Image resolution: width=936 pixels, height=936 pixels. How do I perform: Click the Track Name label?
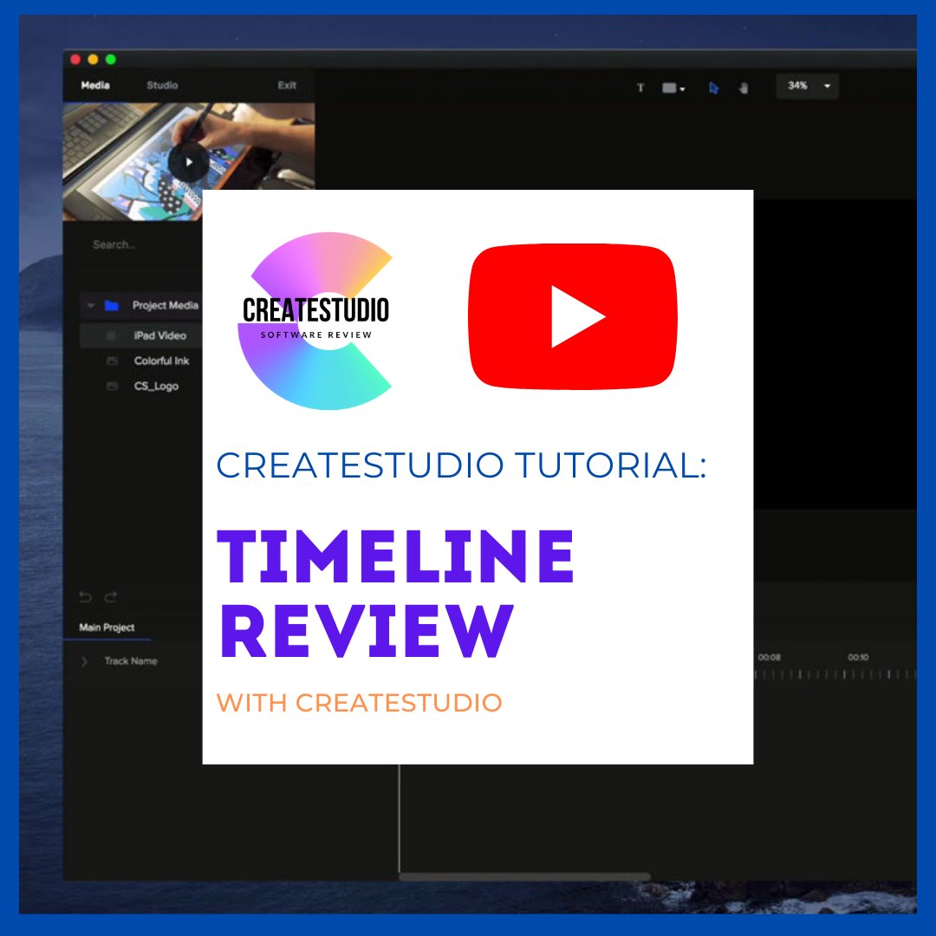tap(131, 660)
